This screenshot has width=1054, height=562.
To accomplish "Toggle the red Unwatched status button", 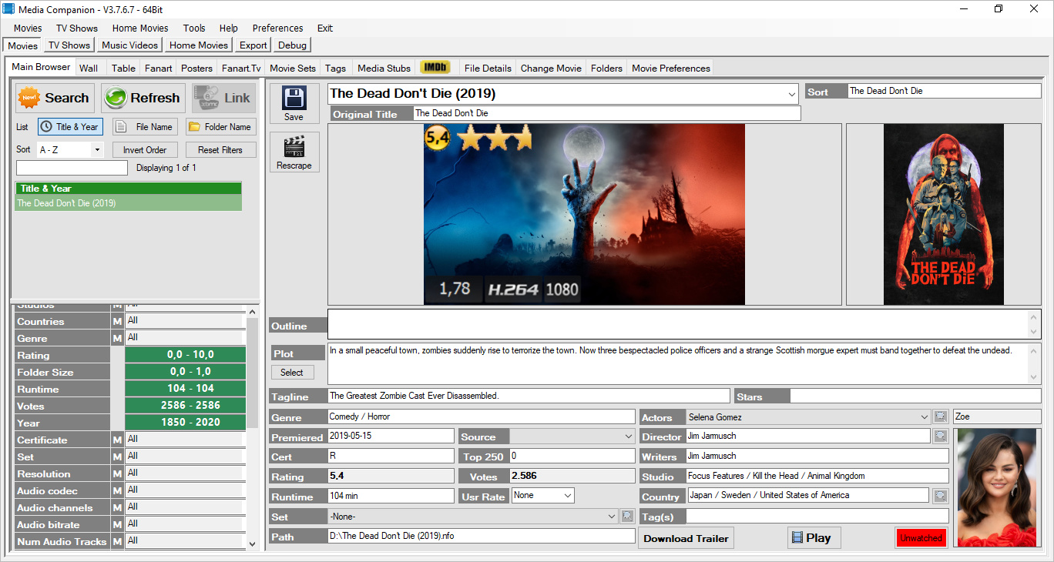I will (921, 538).
